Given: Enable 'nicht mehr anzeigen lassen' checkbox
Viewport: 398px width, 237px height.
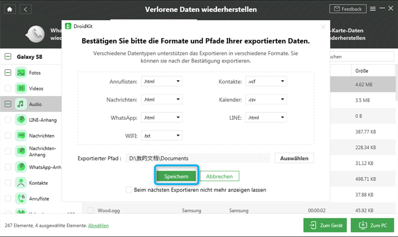Looking at the screenshot, I should pyautogui.click(x=129, y=190).
